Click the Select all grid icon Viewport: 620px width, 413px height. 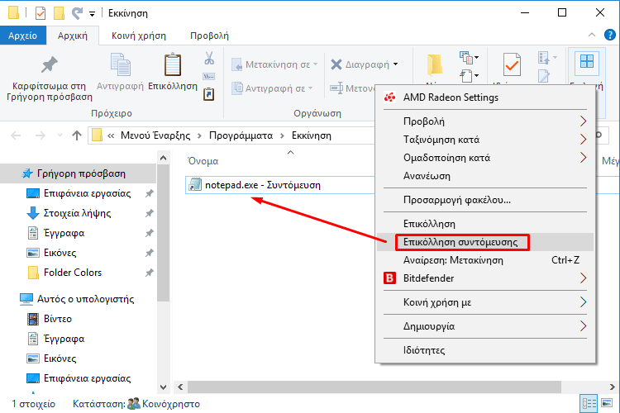point(587,62)
